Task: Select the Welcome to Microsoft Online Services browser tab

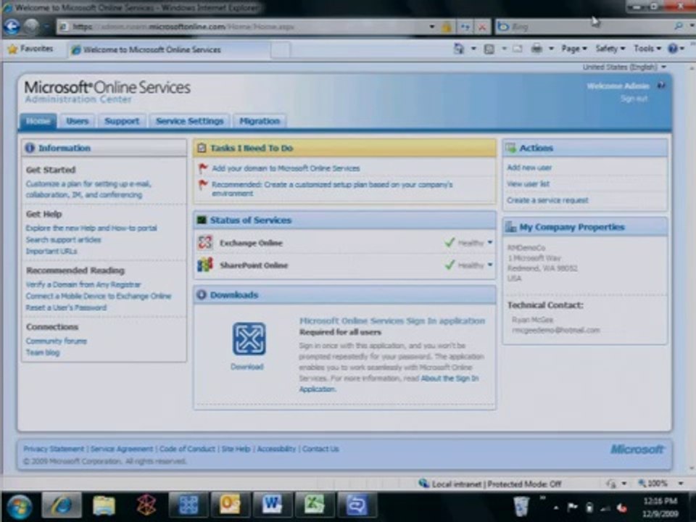Action: 169,50
